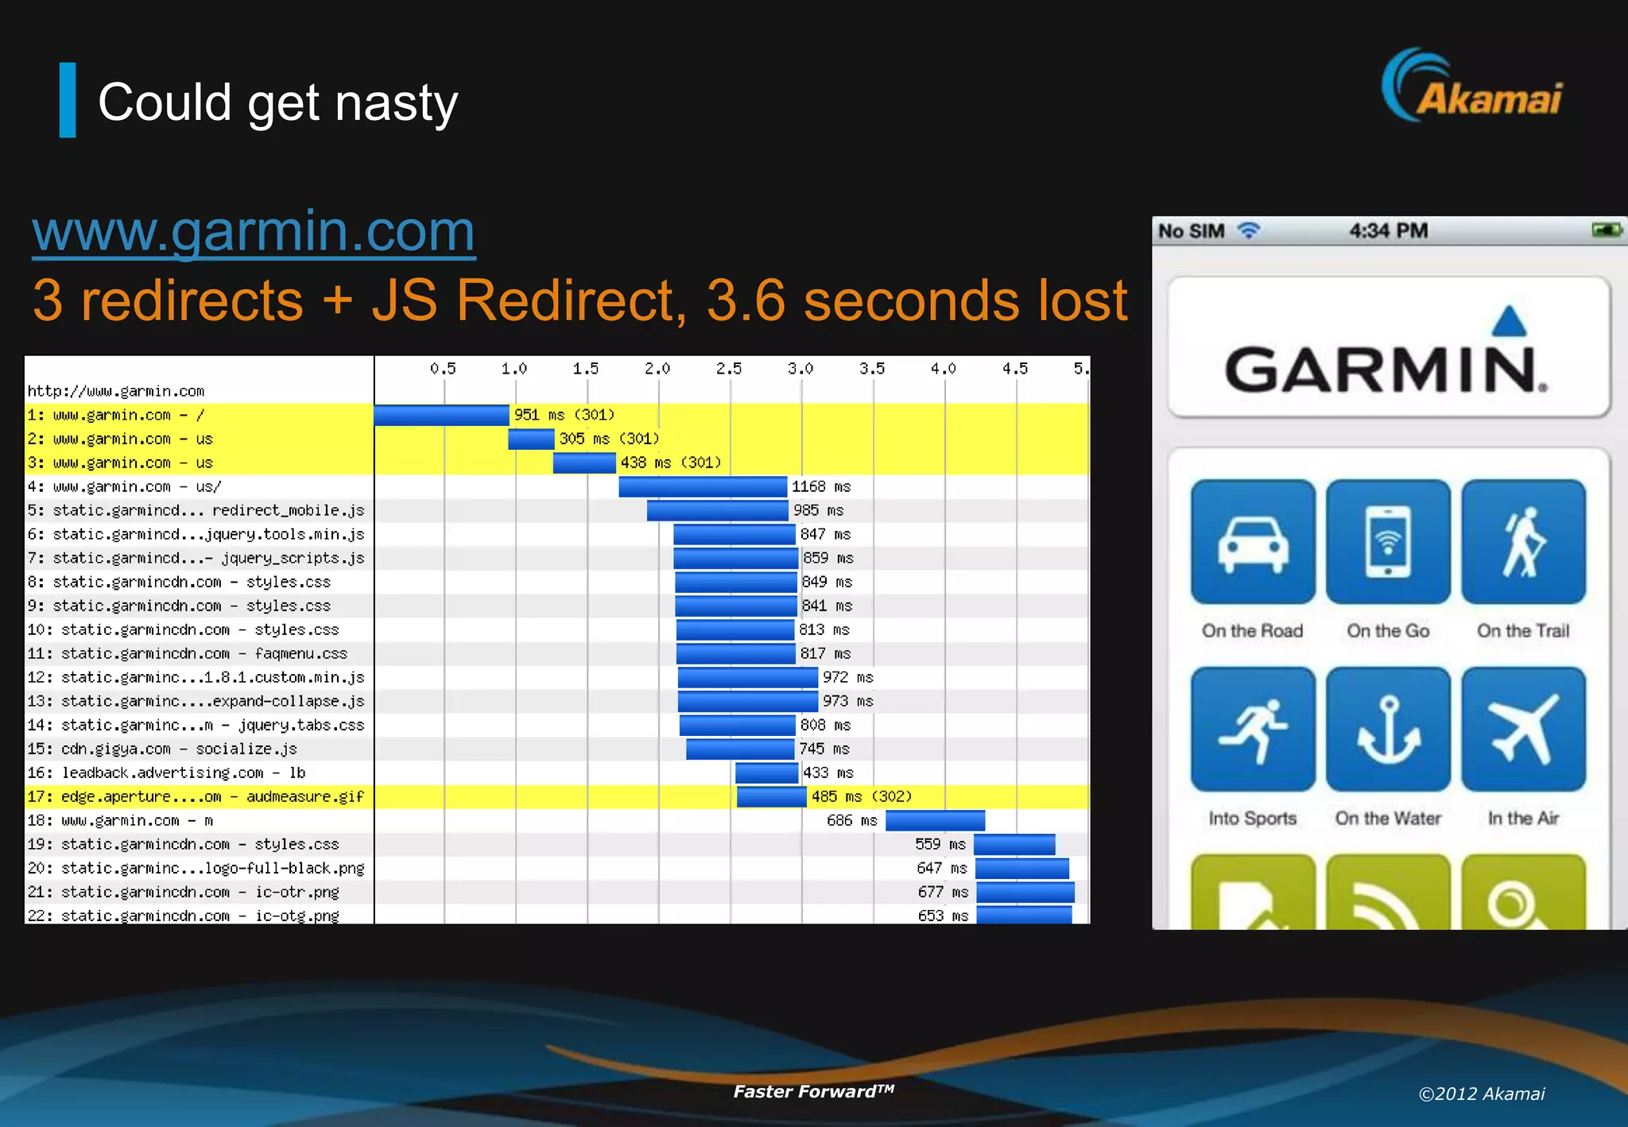This screenshot has width=1628, height=1127.
Task: Click the 4:34 PM clock in status bar
Action: tap(1389, 230)
